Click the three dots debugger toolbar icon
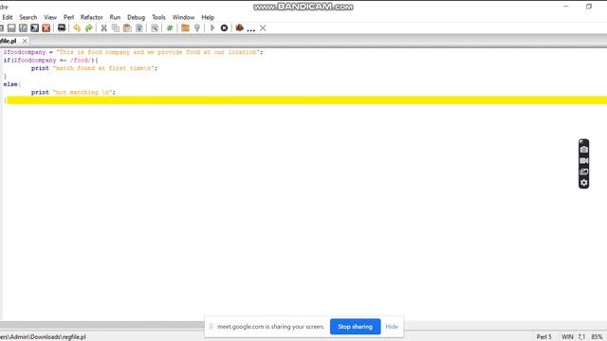Viewport: 607px width, 341px height. click(x=250, y=29)
